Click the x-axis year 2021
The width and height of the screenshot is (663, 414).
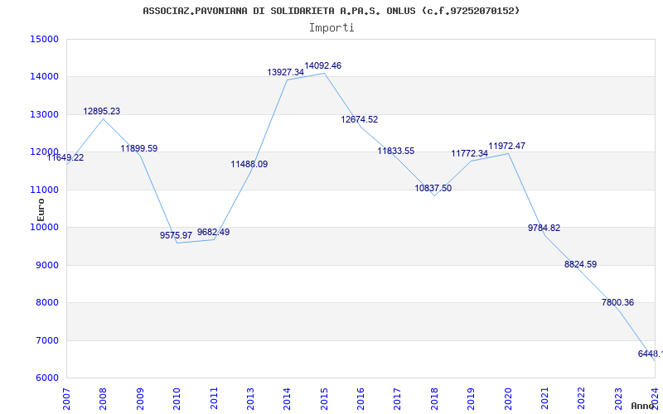pyautogui.click(x=544, y=398)
